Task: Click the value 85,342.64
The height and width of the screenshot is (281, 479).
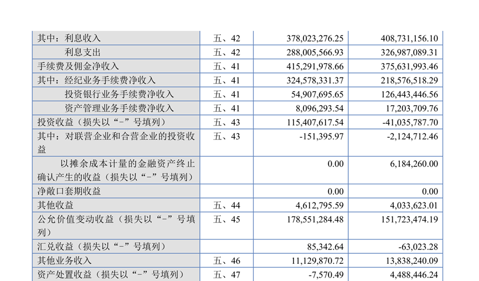Action: 326,247
